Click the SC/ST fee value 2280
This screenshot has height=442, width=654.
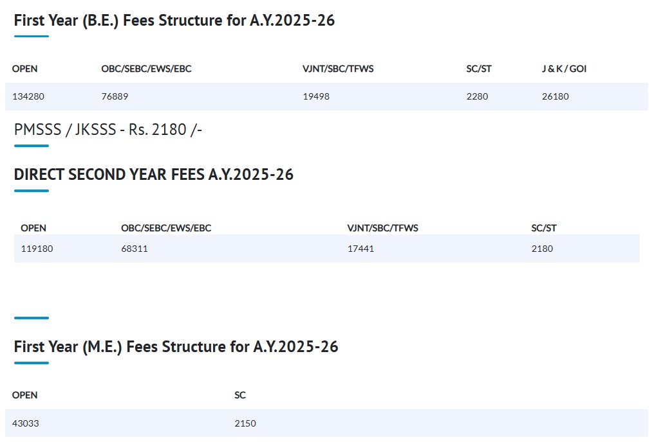click(x=477, y=96)
